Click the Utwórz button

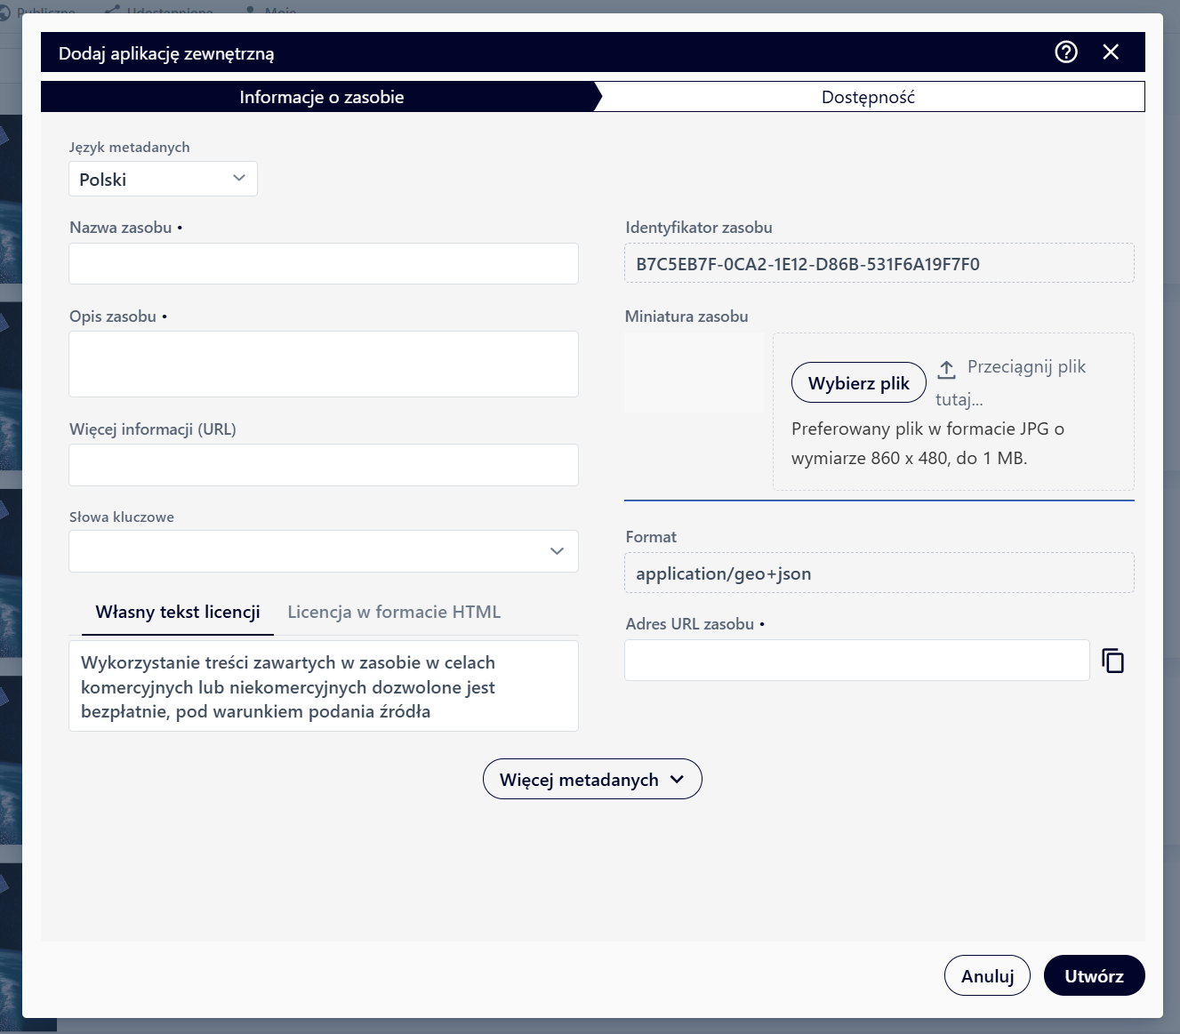1094,975
